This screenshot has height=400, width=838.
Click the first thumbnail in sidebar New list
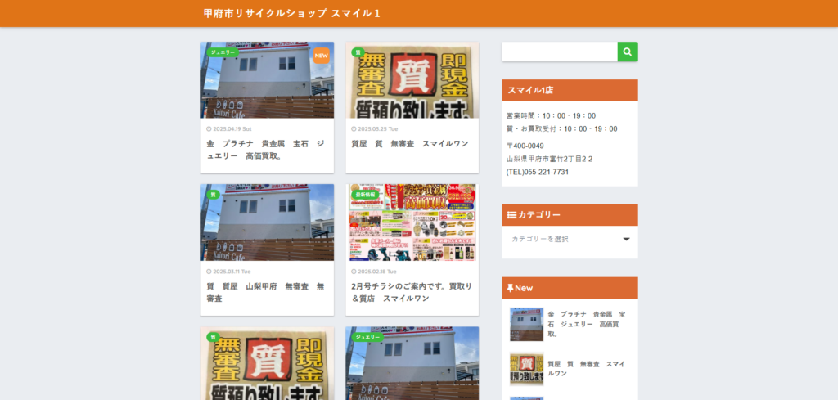(526, 324)
